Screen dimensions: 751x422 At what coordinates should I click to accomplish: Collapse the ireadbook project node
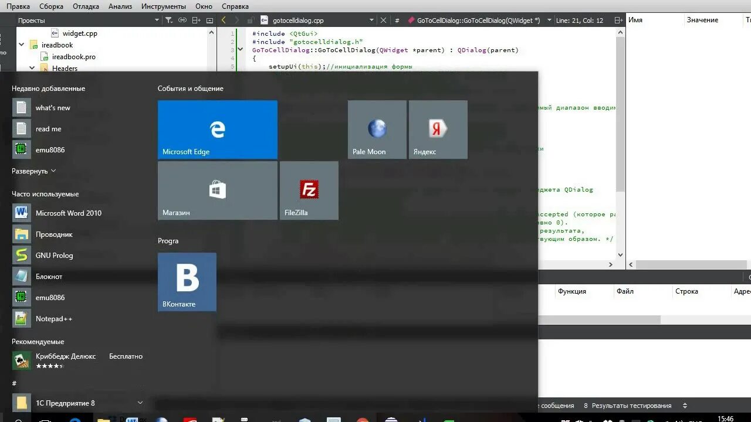(22, 45)
